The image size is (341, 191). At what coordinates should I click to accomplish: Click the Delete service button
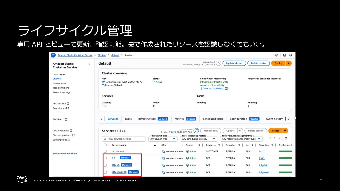coord(256,131)
